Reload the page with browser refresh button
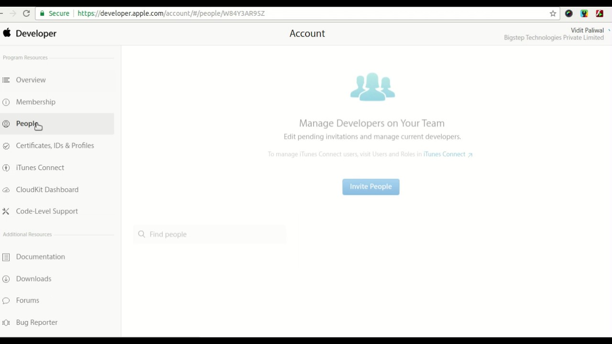The image size is (612, 344). pos(26,13)
